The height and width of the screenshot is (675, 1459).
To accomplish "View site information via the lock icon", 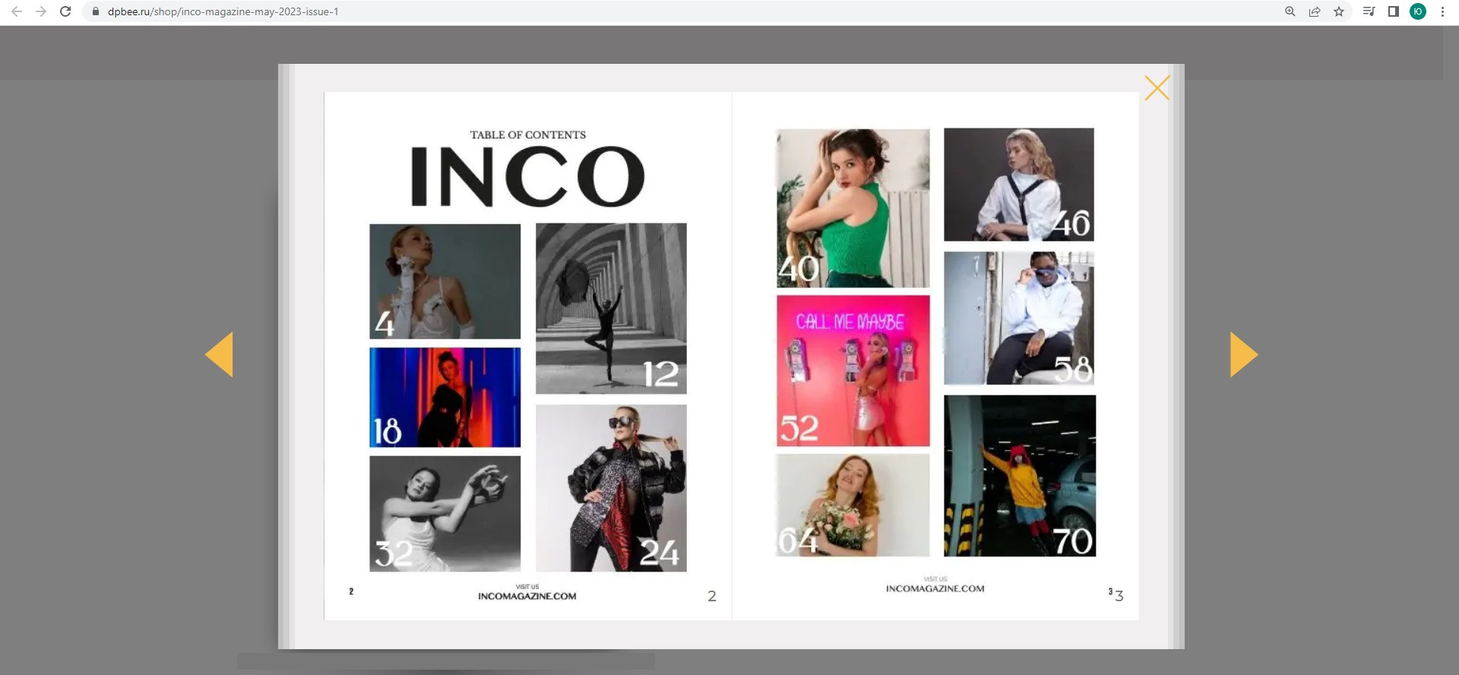I will (96, 11).
